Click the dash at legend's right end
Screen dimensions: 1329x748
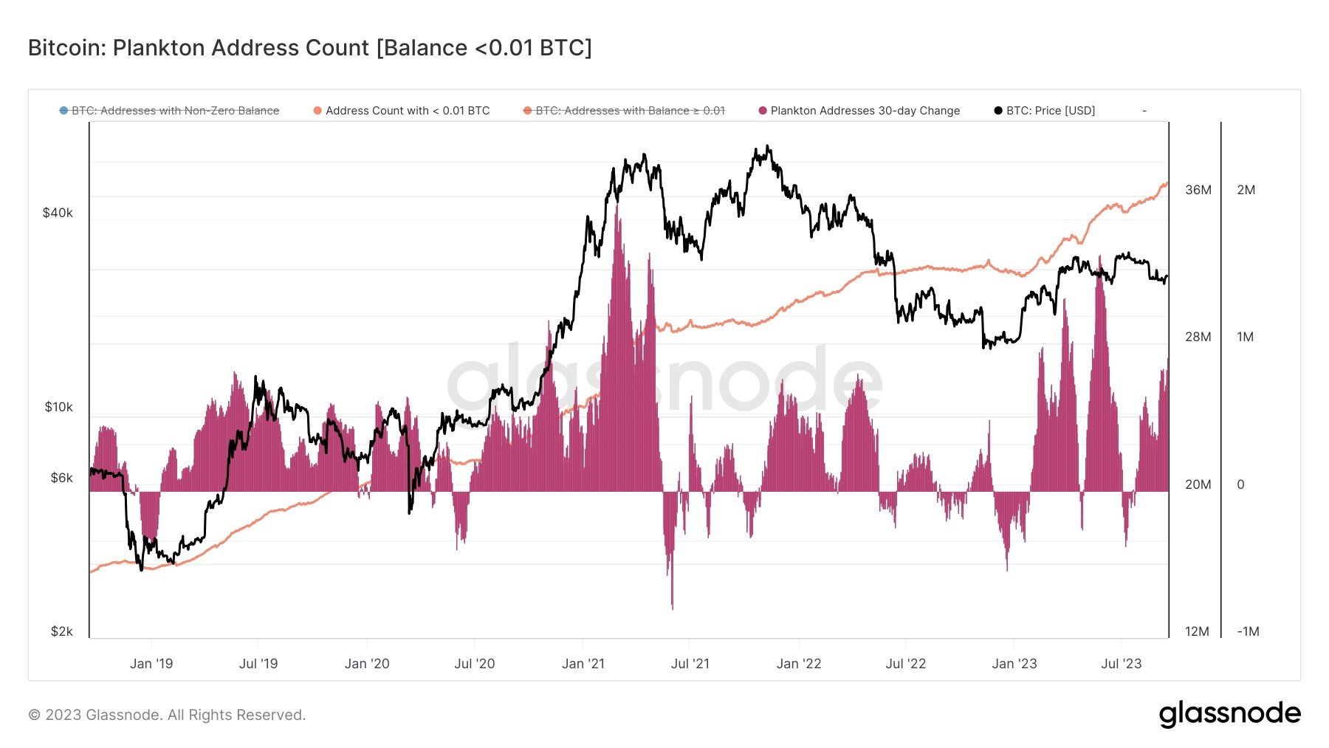click(1144, 111)
